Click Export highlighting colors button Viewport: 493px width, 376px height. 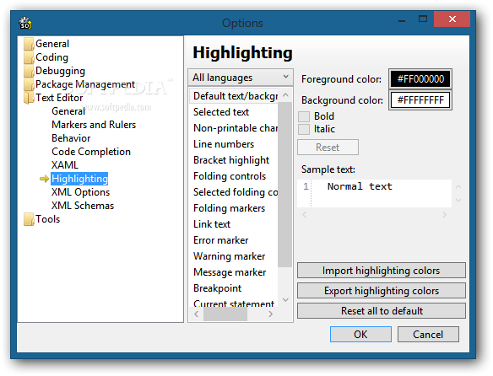coord(382,291)
